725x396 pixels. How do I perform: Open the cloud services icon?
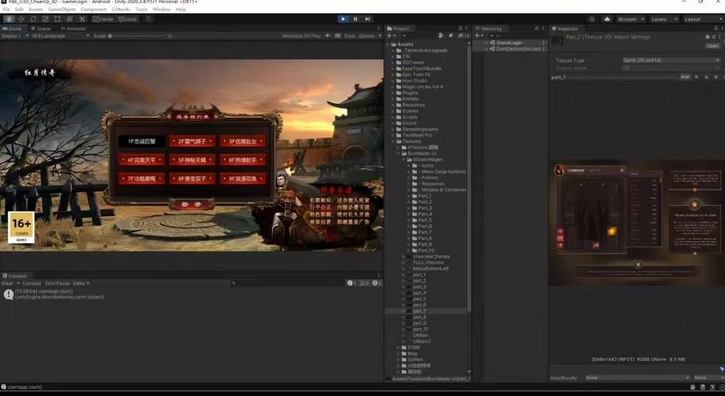pos(607,19)
